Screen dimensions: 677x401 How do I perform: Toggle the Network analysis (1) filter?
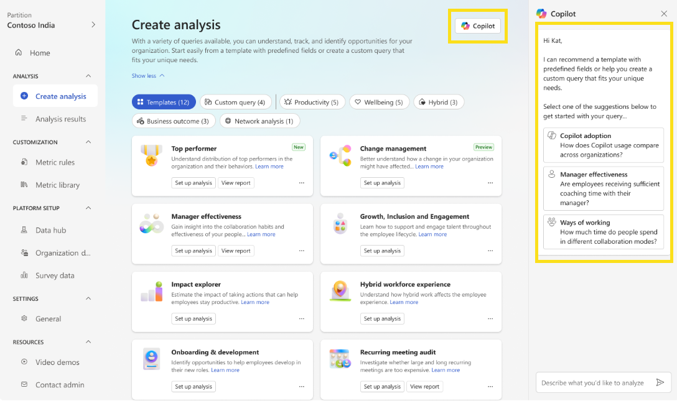[x=259, y=121]
